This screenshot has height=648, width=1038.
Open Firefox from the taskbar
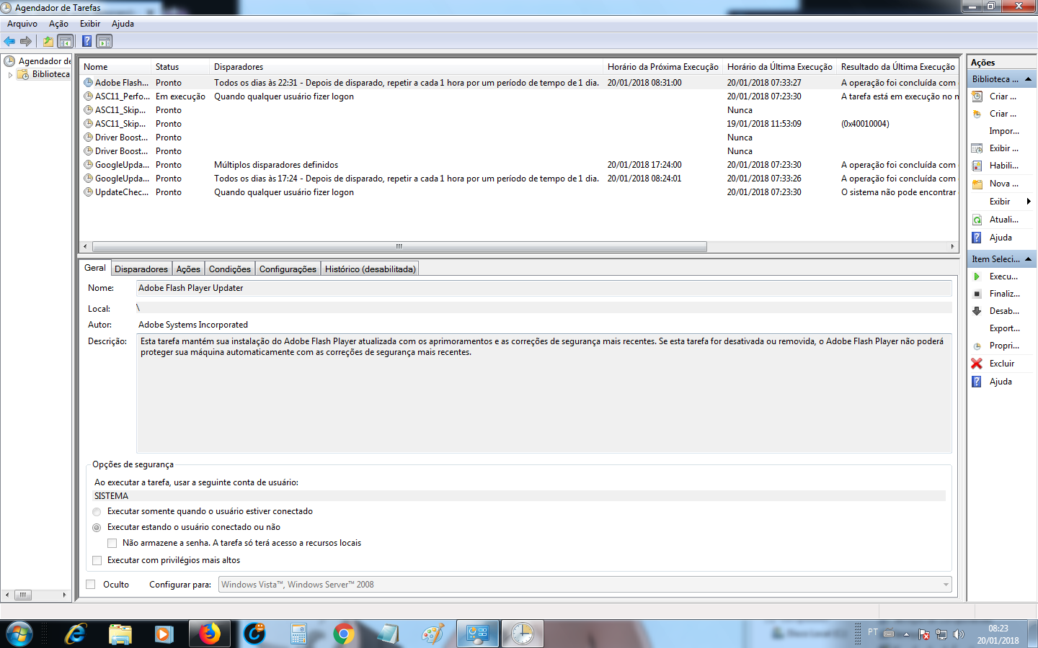tap(210, 634)
